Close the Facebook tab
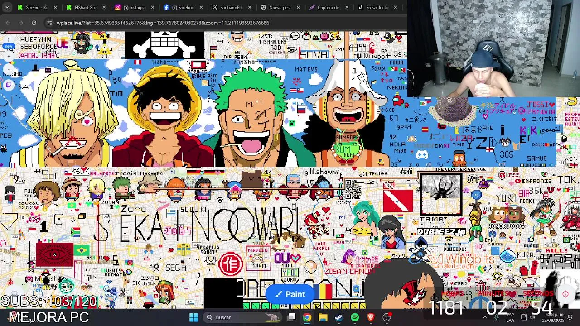The width and height of the screenshot is (580, 326). click(201, 7)
